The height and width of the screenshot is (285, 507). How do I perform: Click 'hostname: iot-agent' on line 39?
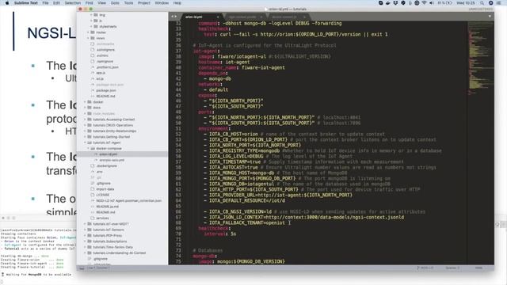point(223,62)
